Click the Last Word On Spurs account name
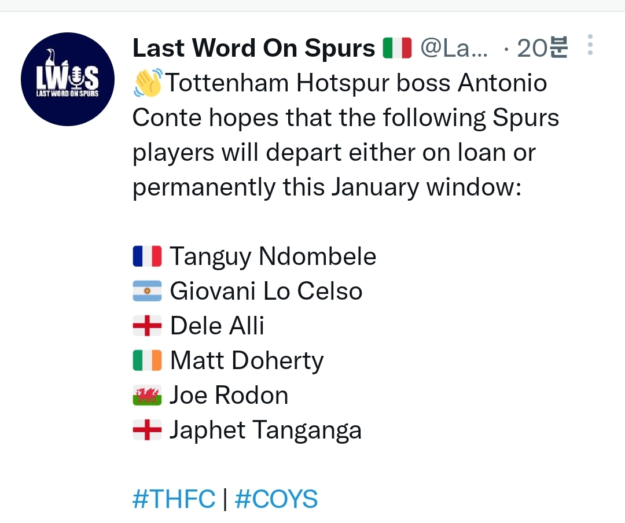 [253, 49]
